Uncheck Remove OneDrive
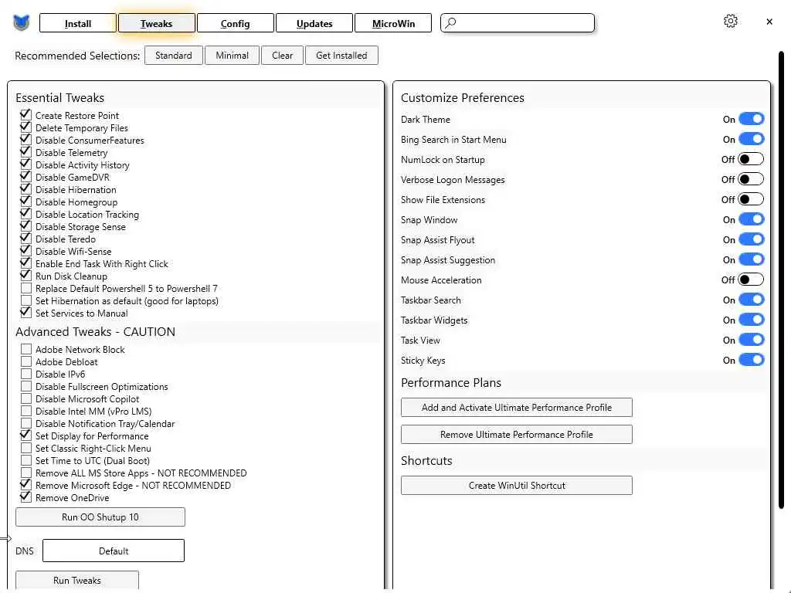This screenshot has width=791, height=593. pos(25,497)
